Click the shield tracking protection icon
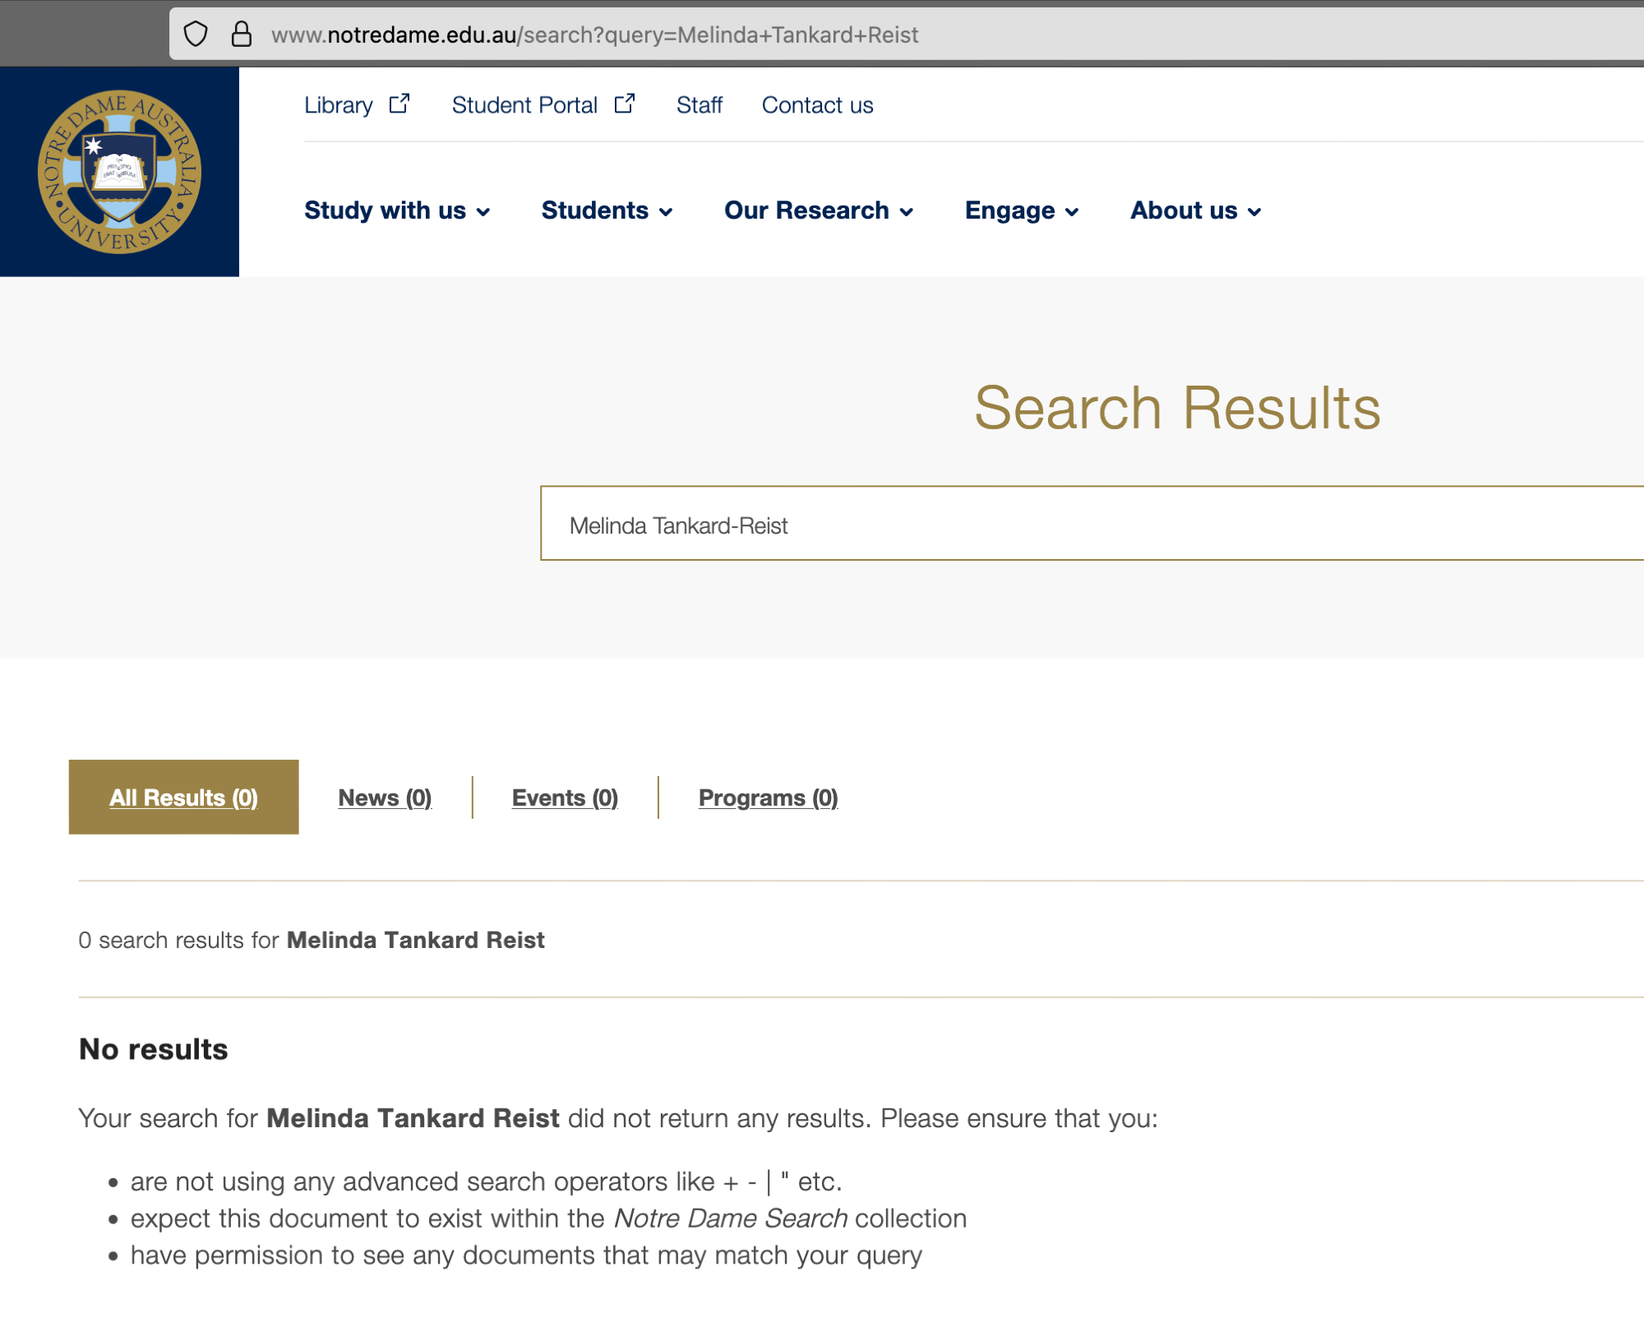This screenshot has height=1341, width=1644. (196, 35)
